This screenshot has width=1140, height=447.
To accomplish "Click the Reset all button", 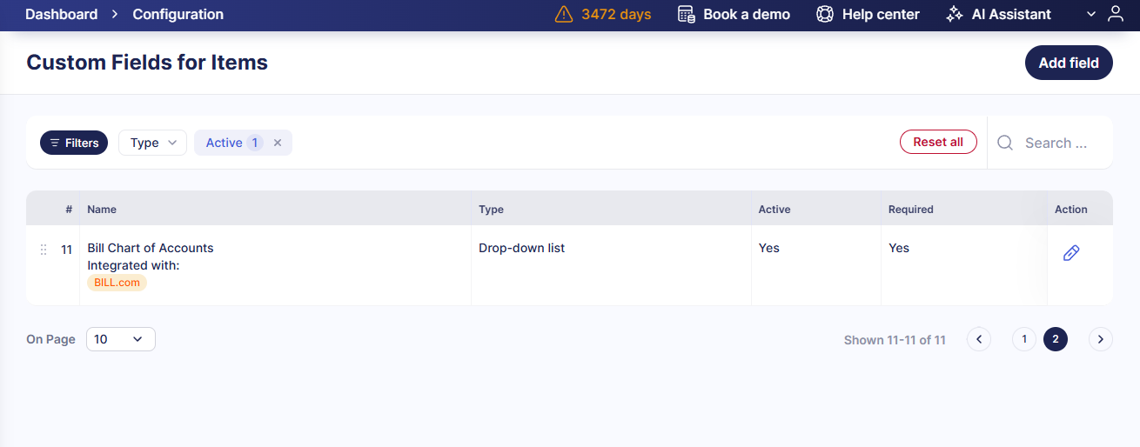I will 937,142.
